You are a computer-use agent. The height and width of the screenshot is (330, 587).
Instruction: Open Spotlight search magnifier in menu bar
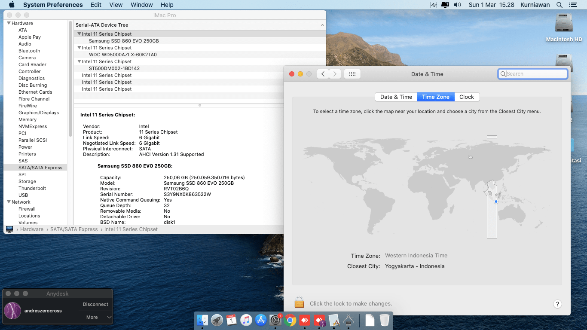(x=559, y=5)
